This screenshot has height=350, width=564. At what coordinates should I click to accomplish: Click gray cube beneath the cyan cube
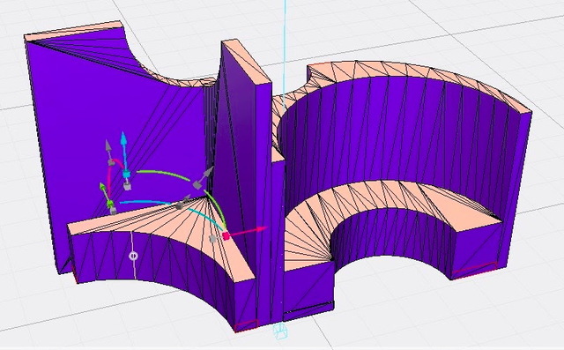point(127,186)
